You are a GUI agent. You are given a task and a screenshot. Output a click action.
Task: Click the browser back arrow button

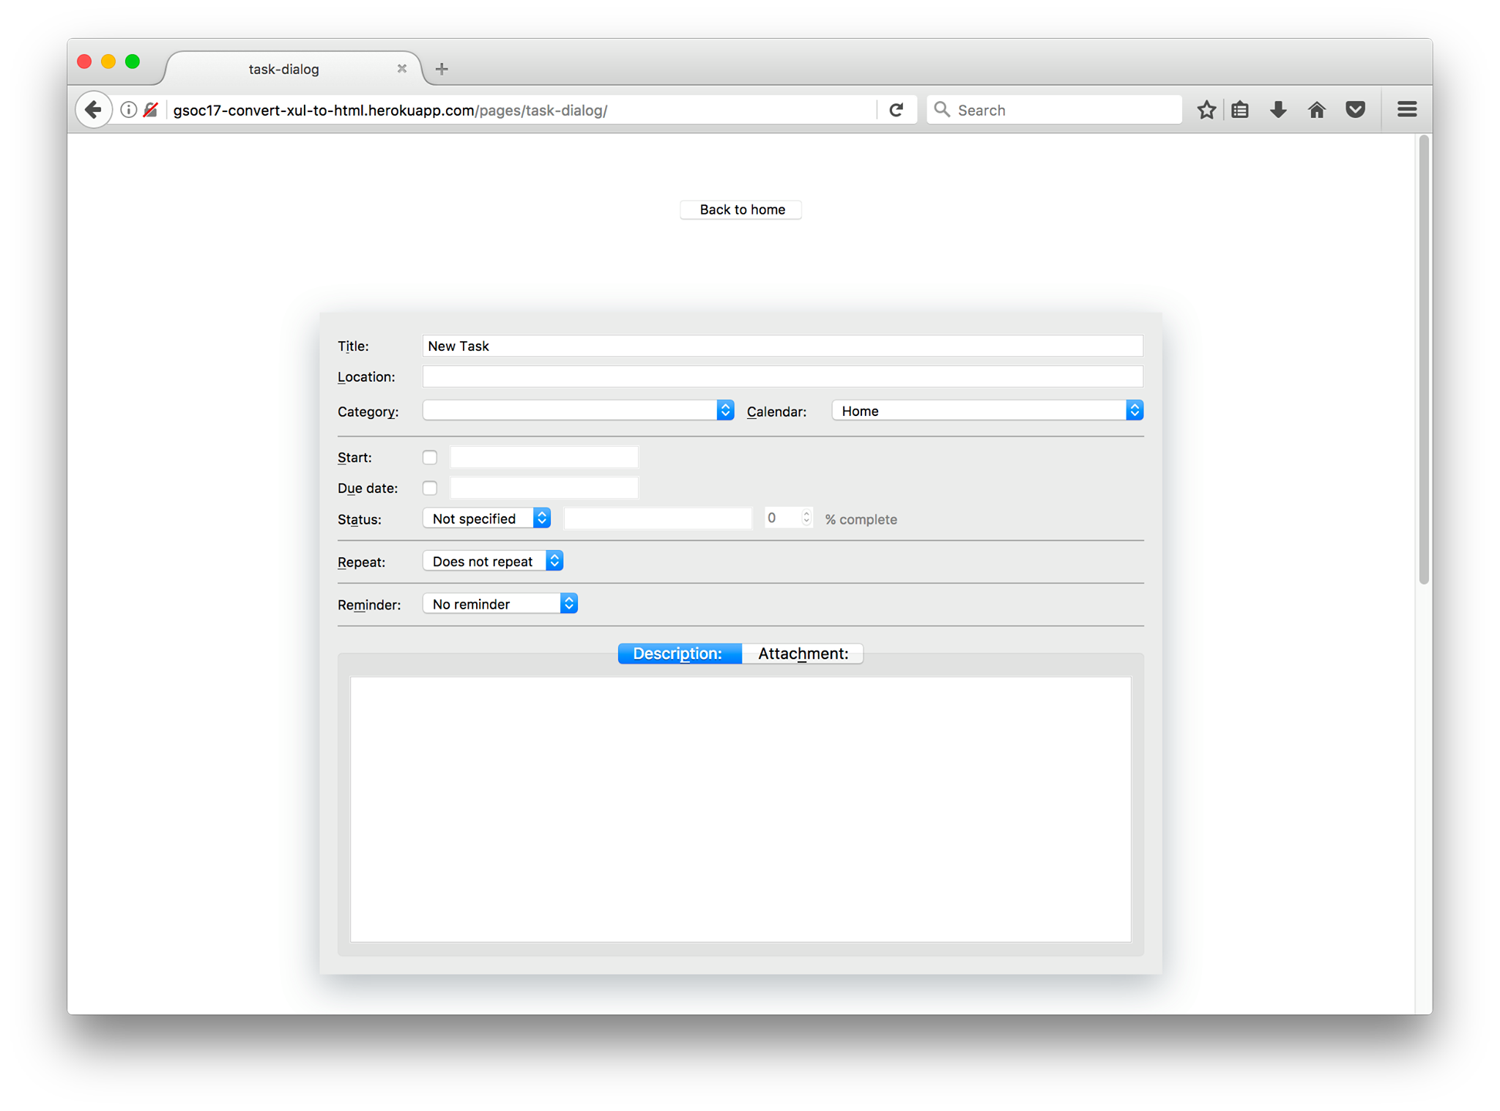[x=93, y=110]
